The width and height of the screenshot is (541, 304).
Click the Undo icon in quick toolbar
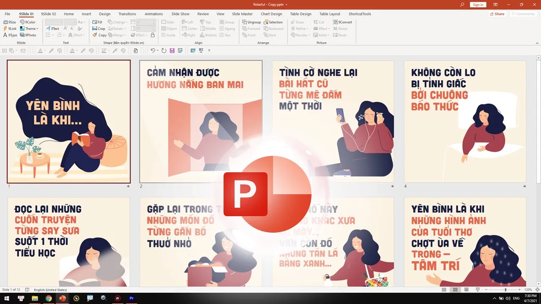click(153, 51)
